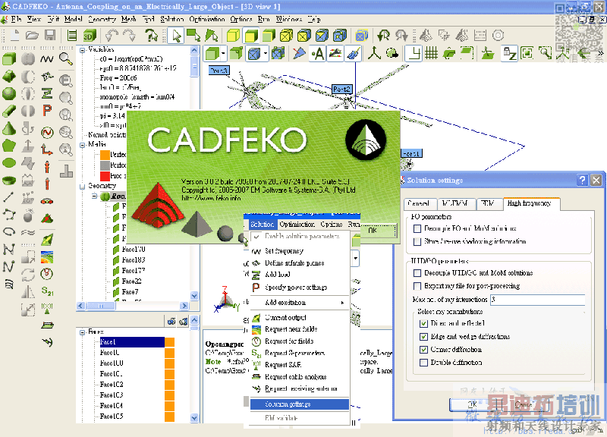This screenshot has height=437, width=607.
Task: Enable Double diffraction checkbox
Action: 423,363
